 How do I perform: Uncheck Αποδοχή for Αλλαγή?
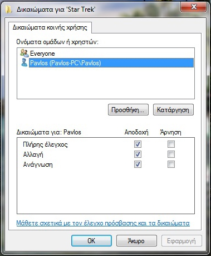tap(138, 154)
